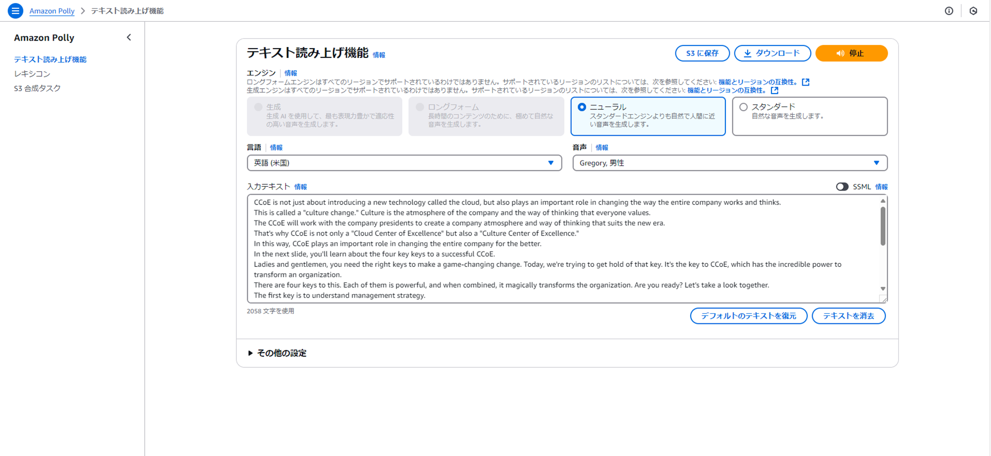Open external link icon on second region compatibility line

774,91
